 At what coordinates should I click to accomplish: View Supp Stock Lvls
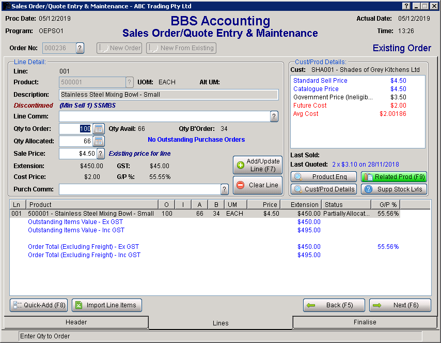(x=394, y=189)
